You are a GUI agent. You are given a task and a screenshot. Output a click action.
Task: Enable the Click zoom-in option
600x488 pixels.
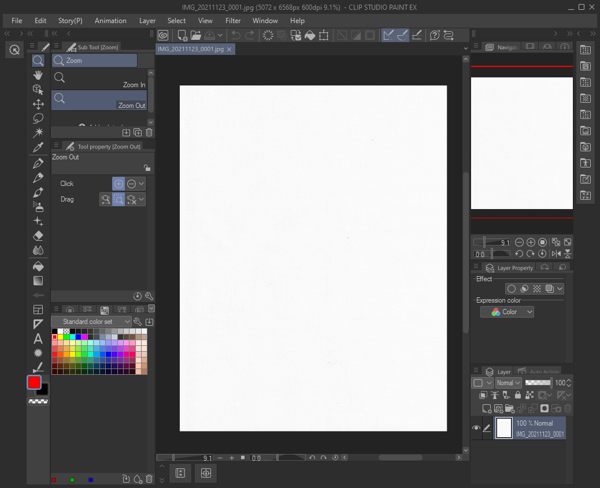pos(118,184)
